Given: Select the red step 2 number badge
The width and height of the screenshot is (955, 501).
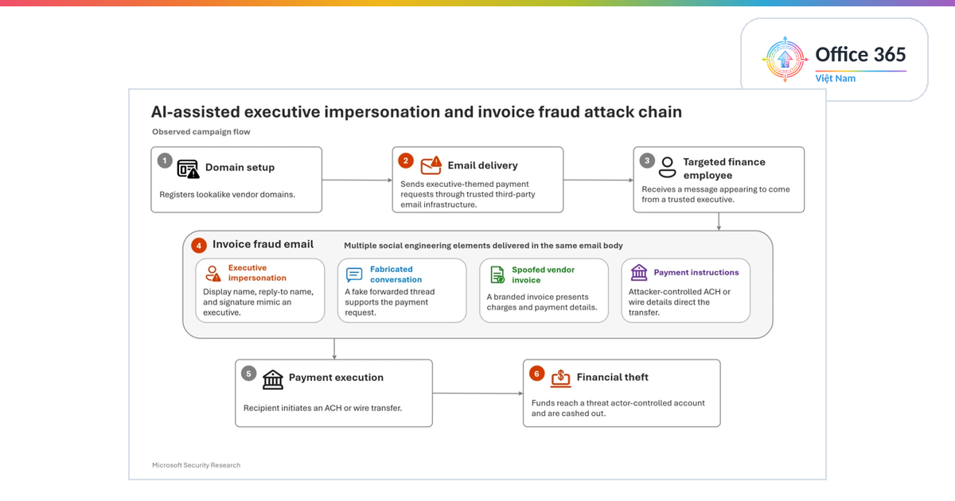Looking at the screenshot, I should point(406,161).
